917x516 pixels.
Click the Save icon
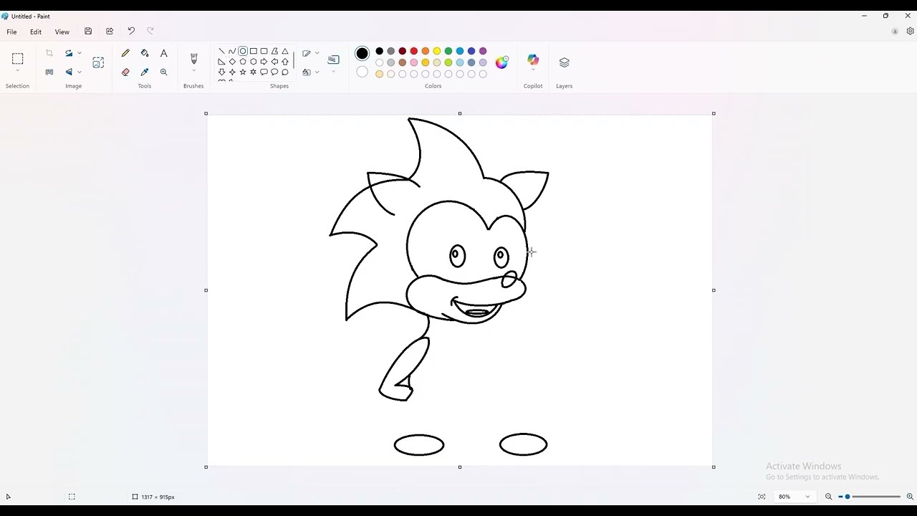coord(88,31)
